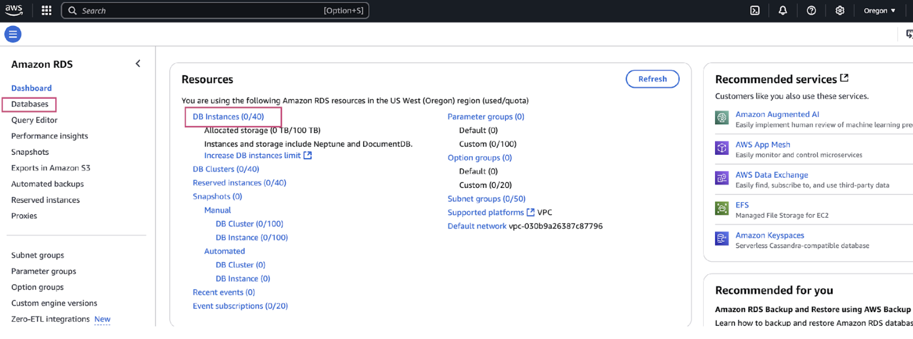Image resolution: width=913 pixels, height=339 pixels.
Task: Open the EFS service link
Action: click(x=742, y=205)
